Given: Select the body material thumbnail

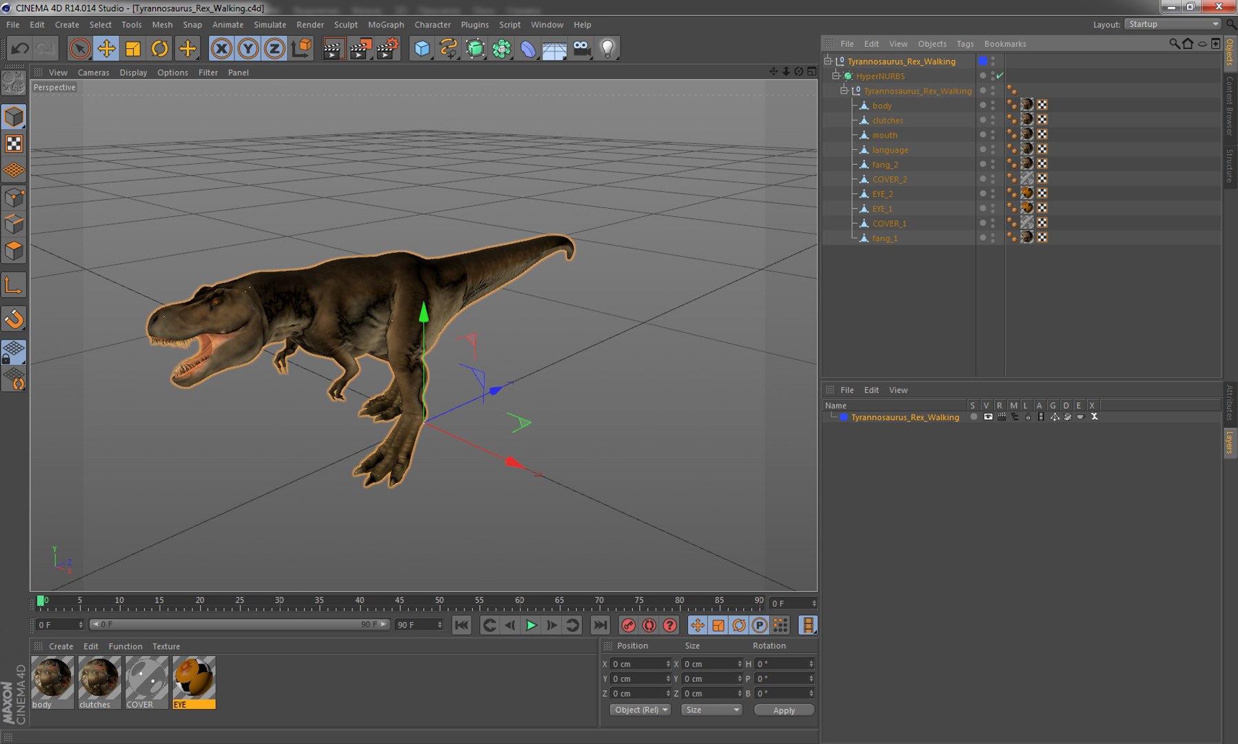Looking at the screenshot, I should pyautogui.click(x=52, y=682).
